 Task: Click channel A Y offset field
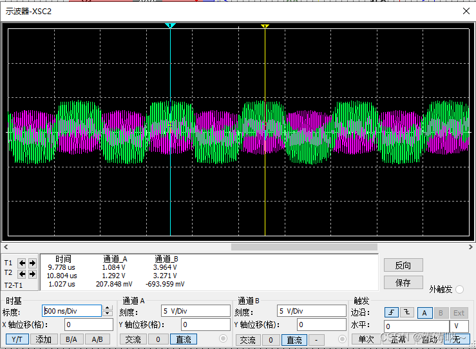click(x=206, y=325)
